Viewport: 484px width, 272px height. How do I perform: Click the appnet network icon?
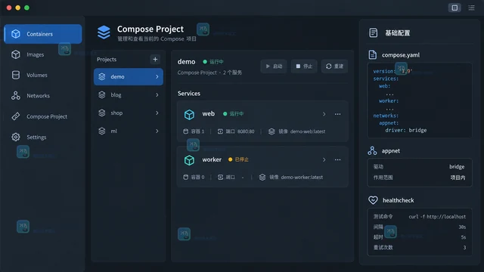pos(372,151)
